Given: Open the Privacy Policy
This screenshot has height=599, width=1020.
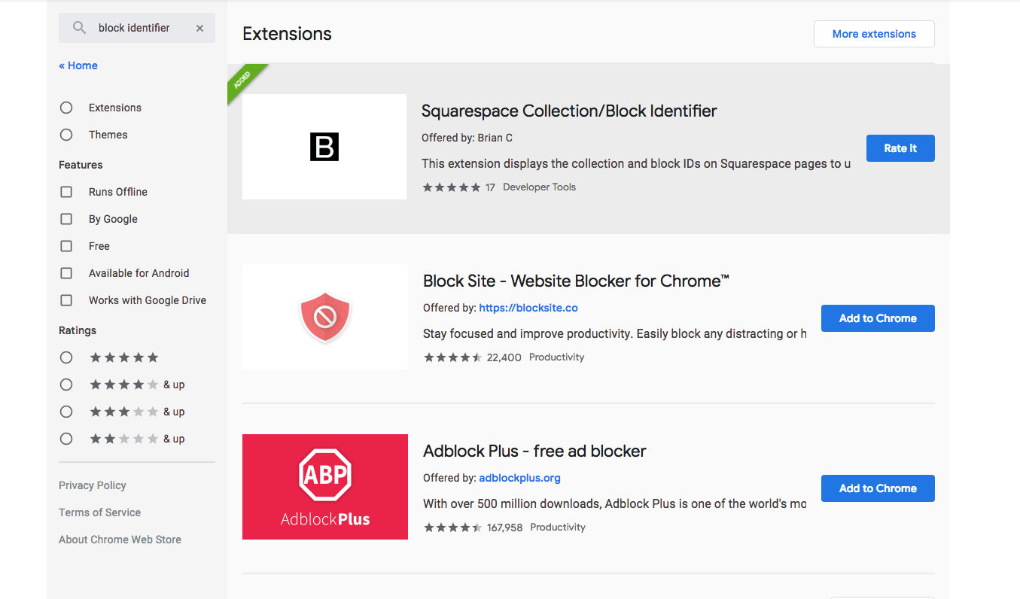Looking at the screenshot, I should pyautogui.click(x=92, y=485).
